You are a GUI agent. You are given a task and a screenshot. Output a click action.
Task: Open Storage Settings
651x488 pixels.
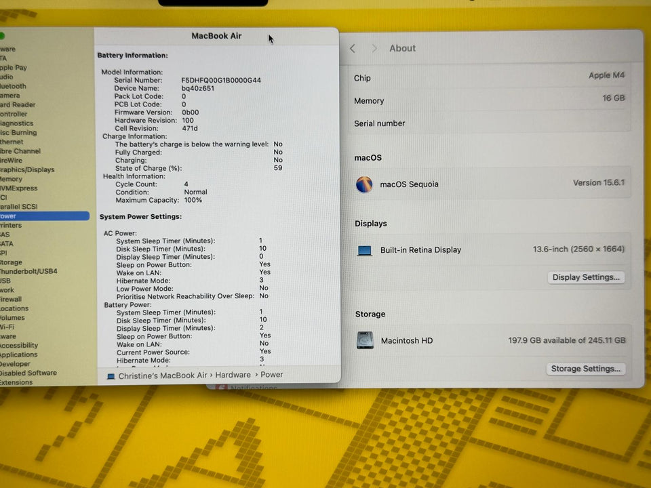585,369
